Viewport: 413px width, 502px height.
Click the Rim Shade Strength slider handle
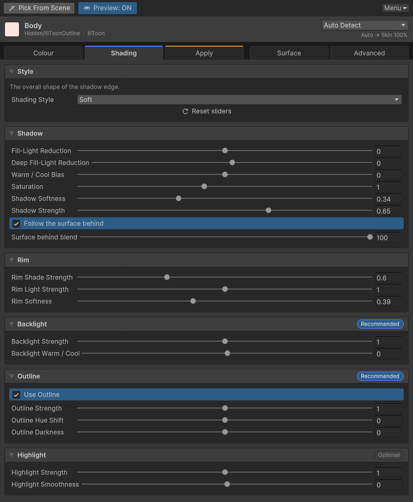coord(167,277)
